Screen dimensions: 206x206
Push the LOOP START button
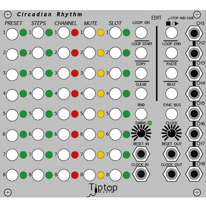tap(141, 53)
